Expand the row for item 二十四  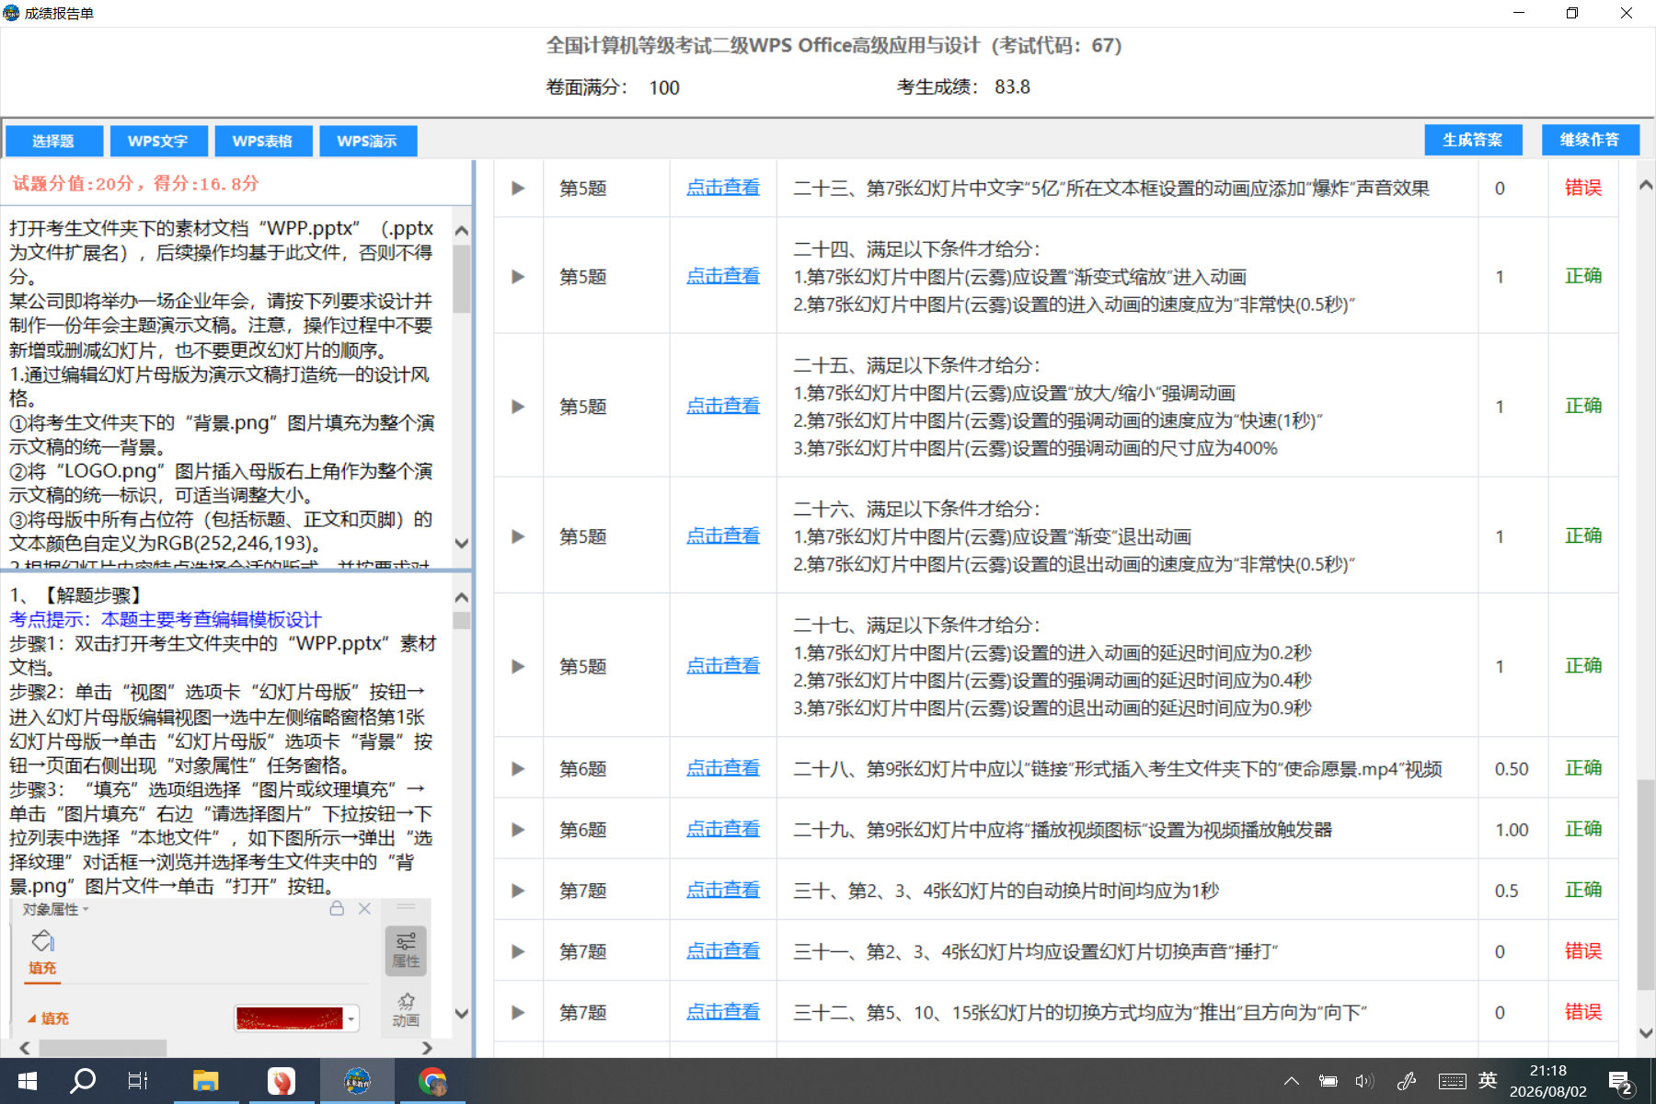(x=518, y=276)
